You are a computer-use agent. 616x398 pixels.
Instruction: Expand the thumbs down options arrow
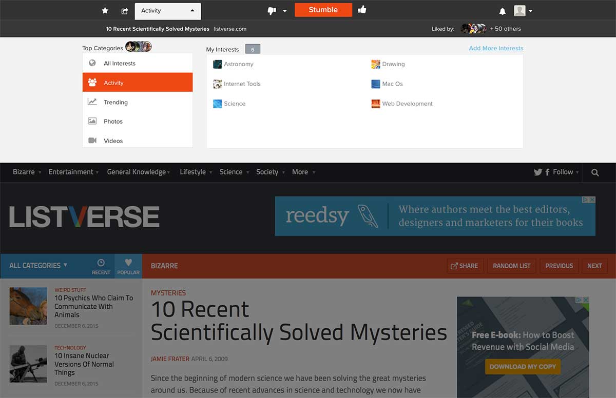pyautogui.click(x=285, y=11)
